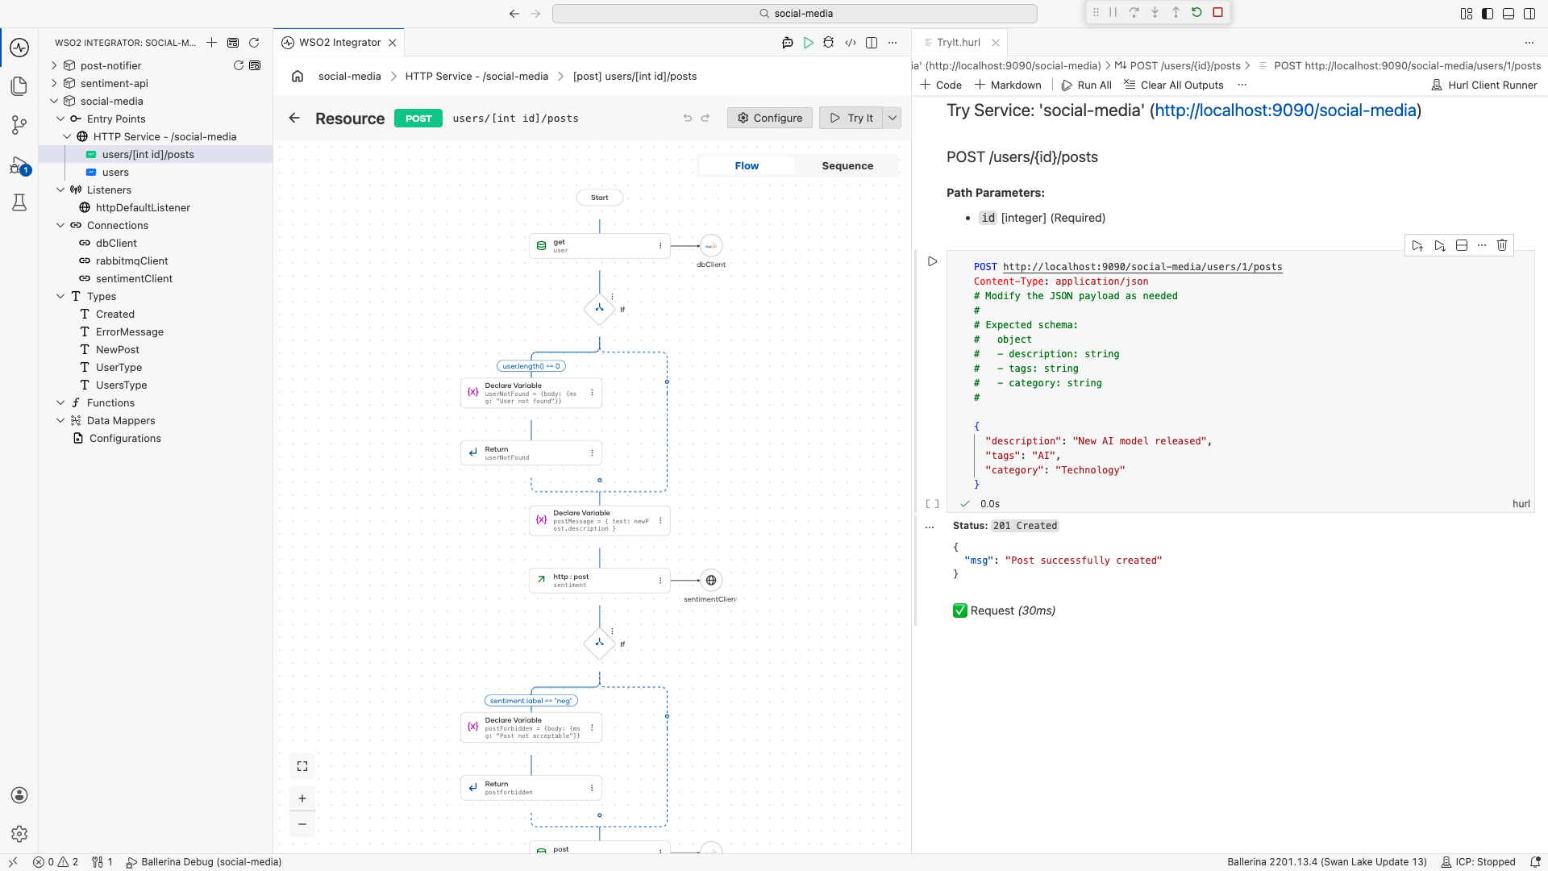This screenshot has height=871, width=1548.
Task: Toggle the secondary side bar layout
Action: (1529, 14)
